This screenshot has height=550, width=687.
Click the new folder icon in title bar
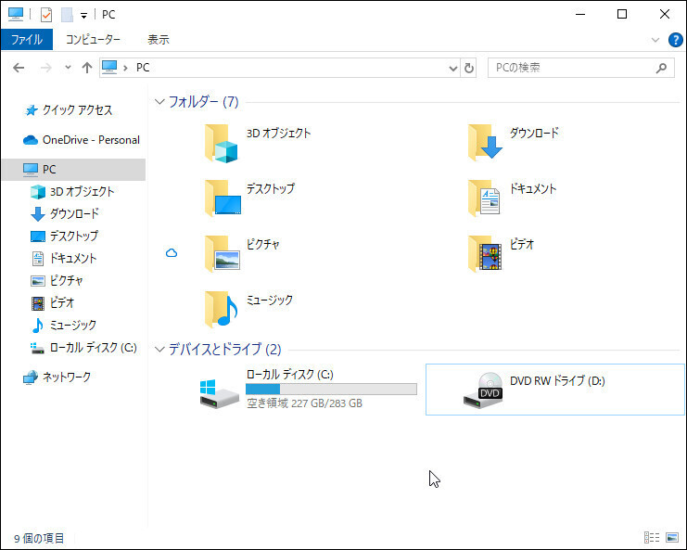click(x=67, y=15)
